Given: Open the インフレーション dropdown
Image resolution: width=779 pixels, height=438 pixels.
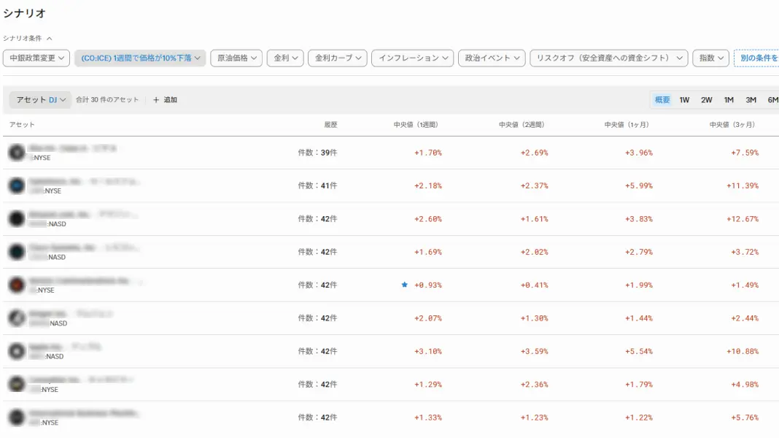Looking at the screenshot, I should (412, 58).
